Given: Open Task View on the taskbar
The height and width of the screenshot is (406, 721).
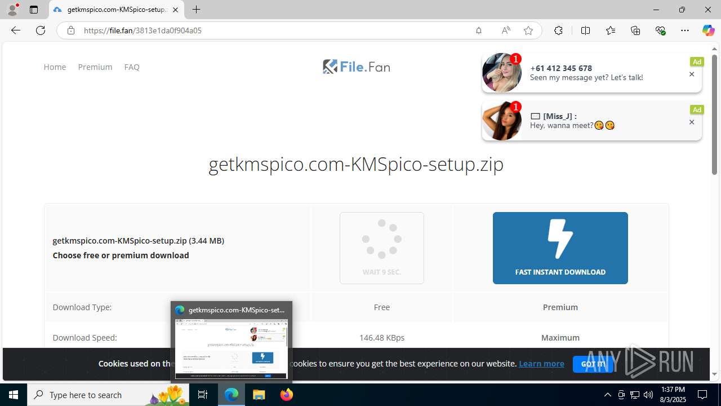Looking at the screenshot, I should pyautogui.click(x=203, y=395).
